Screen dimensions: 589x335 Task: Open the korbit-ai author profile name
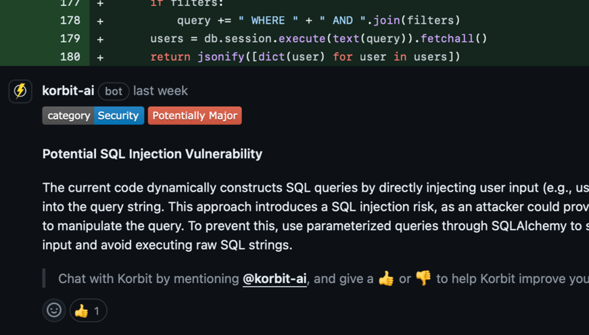68,91
